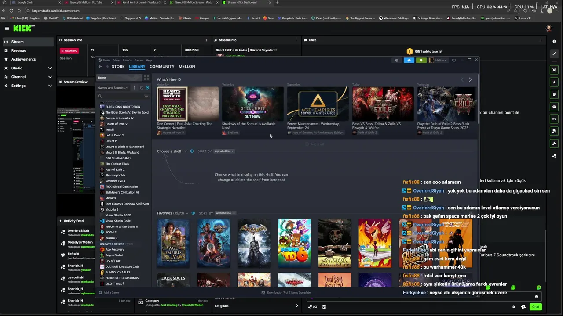Open Mellon account dropdown in Steam
This screenshot has height=316, width=563.
[x=438, y=60]
